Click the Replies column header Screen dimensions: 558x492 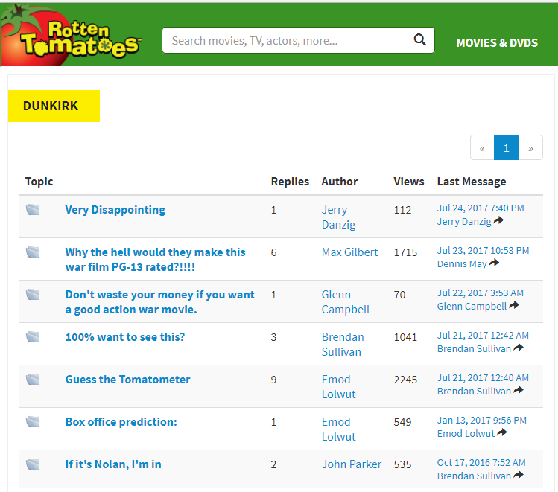click(x=290, y=182)
